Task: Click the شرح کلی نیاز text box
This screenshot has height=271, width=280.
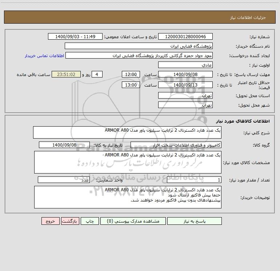Action: (127, 132)
